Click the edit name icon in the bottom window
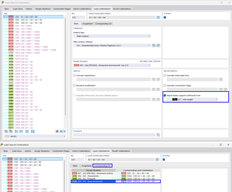Viewport: 232px width, 192px height. [157, 160]
